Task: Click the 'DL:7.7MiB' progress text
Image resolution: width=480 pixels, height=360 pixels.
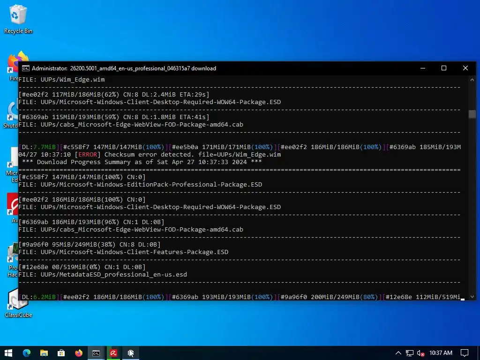Action: pyautogui.click(x=38, y=147)
